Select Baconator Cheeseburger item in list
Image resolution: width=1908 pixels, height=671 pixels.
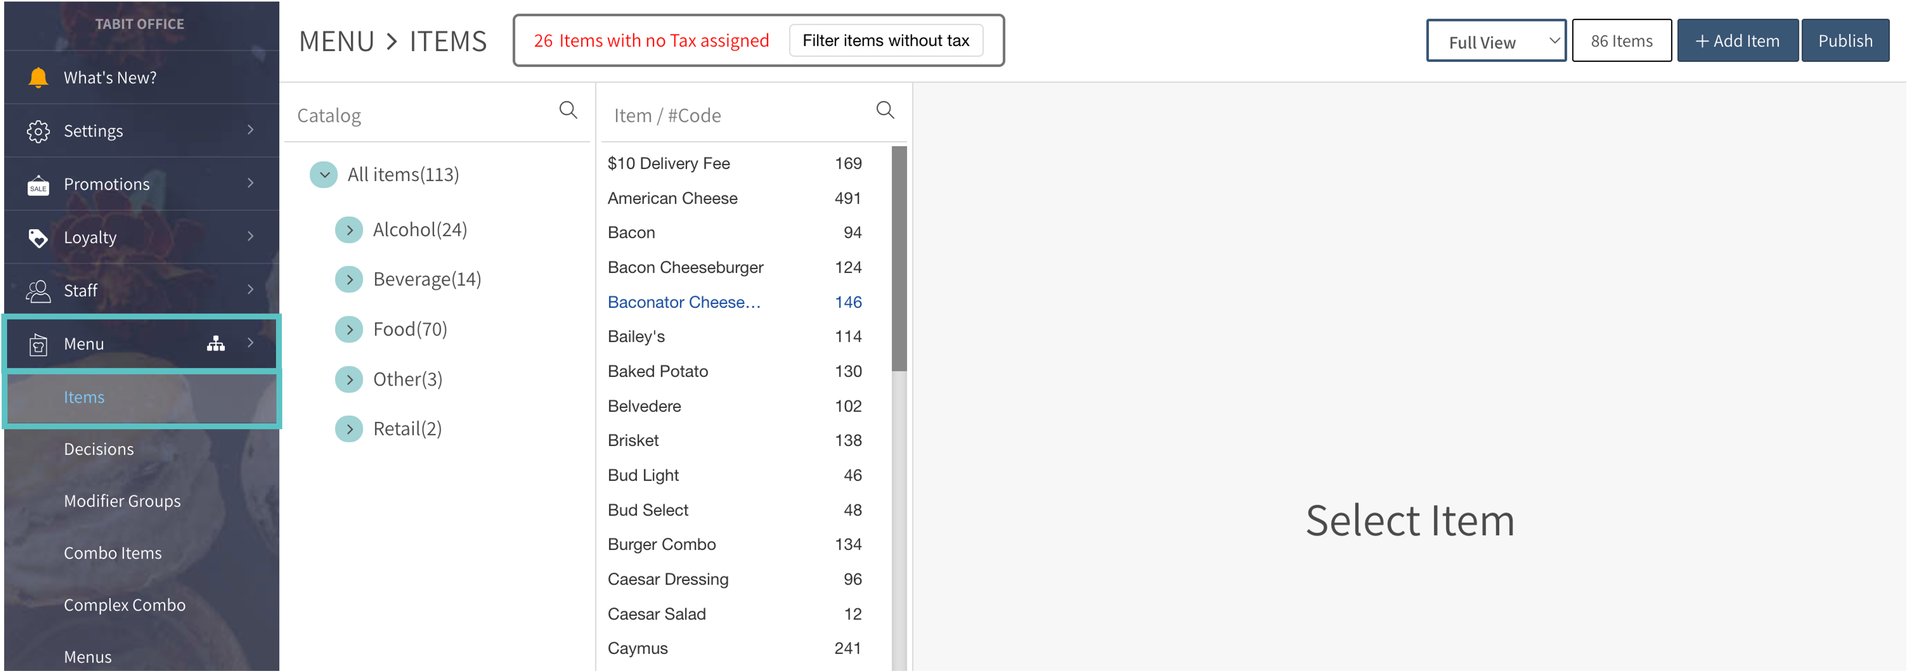[x=684, y=302]
